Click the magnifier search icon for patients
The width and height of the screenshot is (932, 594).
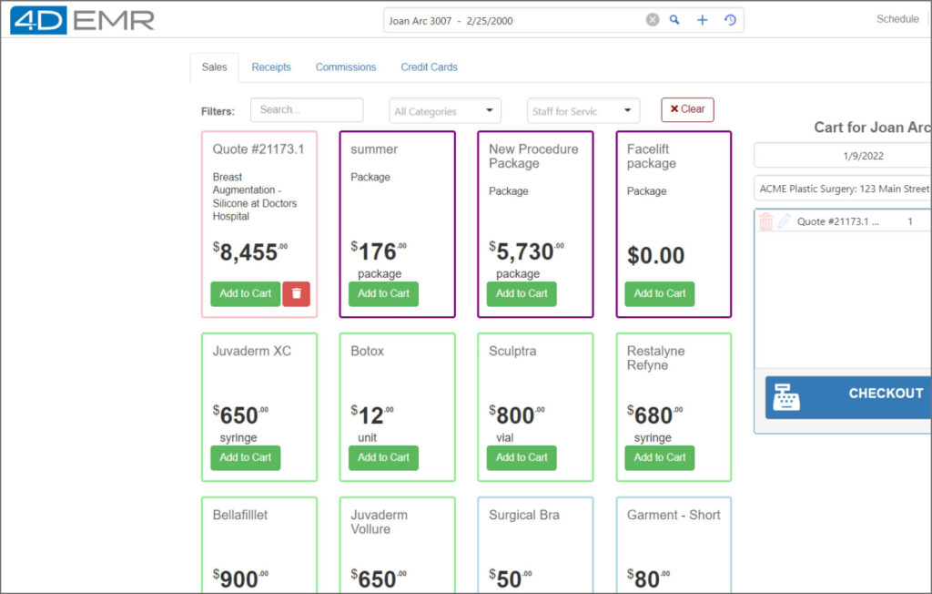pyautogui.click(x=674, y=20)
